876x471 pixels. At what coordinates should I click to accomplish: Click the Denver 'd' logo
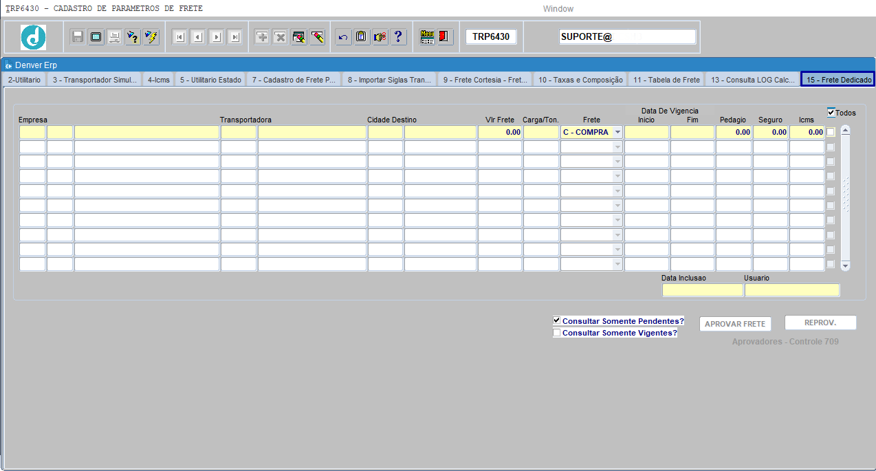click(x=34, y=37)
